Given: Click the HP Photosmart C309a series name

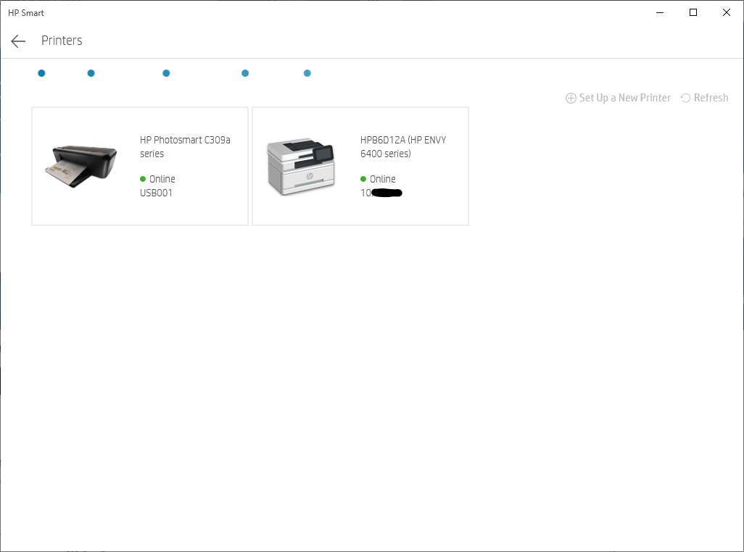Looking at the screenshot, I should tap(185, 147).
